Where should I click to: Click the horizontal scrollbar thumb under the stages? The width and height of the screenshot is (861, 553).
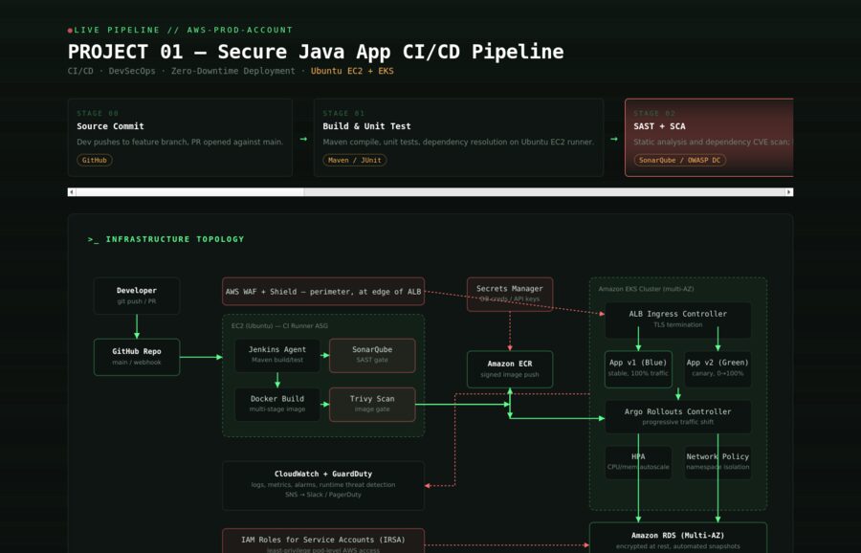pos(189,192)
